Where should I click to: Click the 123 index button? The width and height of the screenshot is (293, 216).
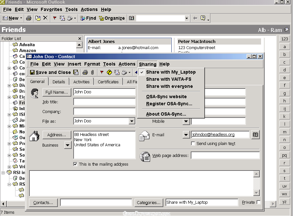285,39
